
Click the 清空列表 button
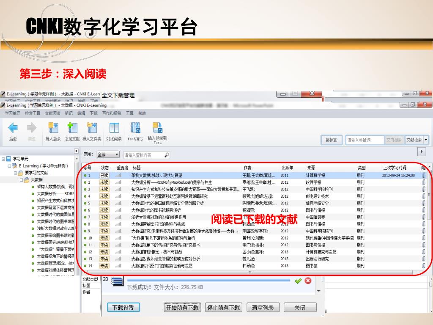pos(263,307)
